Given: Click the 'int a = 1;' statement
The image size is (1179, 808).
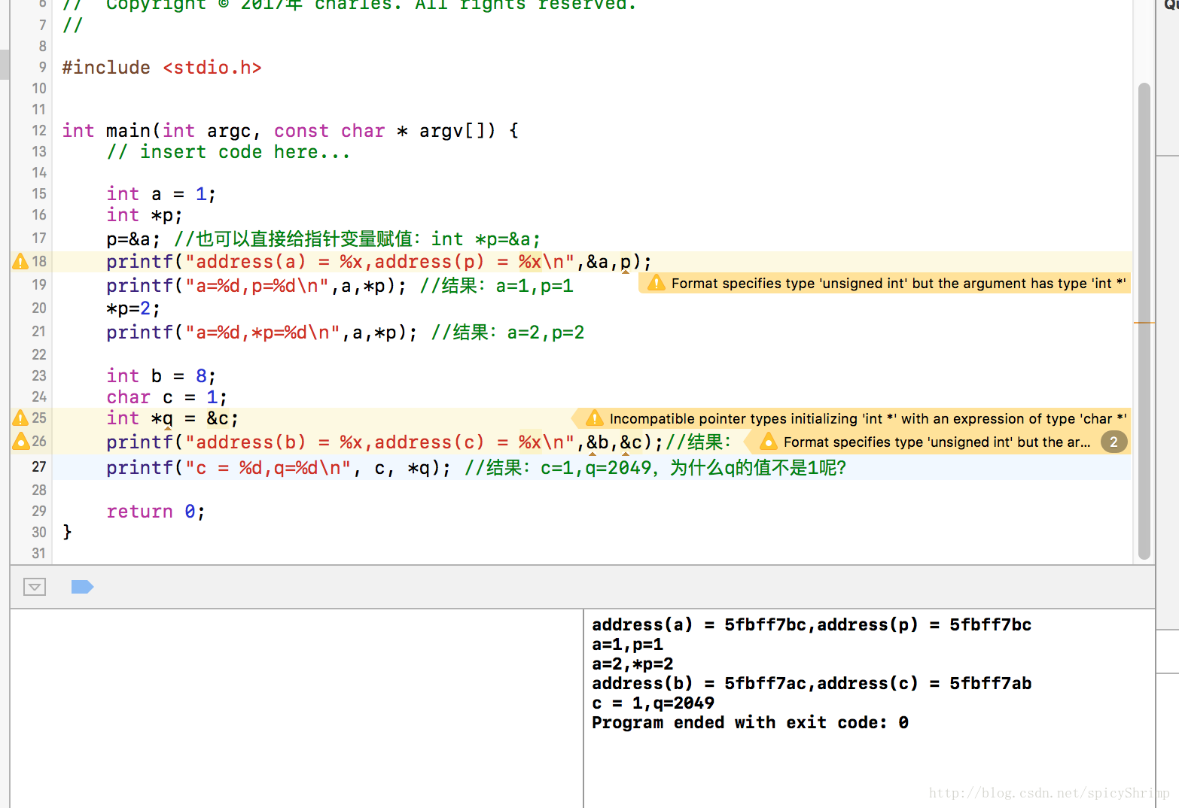Looking at the screenshot, I should click(161, 194).
